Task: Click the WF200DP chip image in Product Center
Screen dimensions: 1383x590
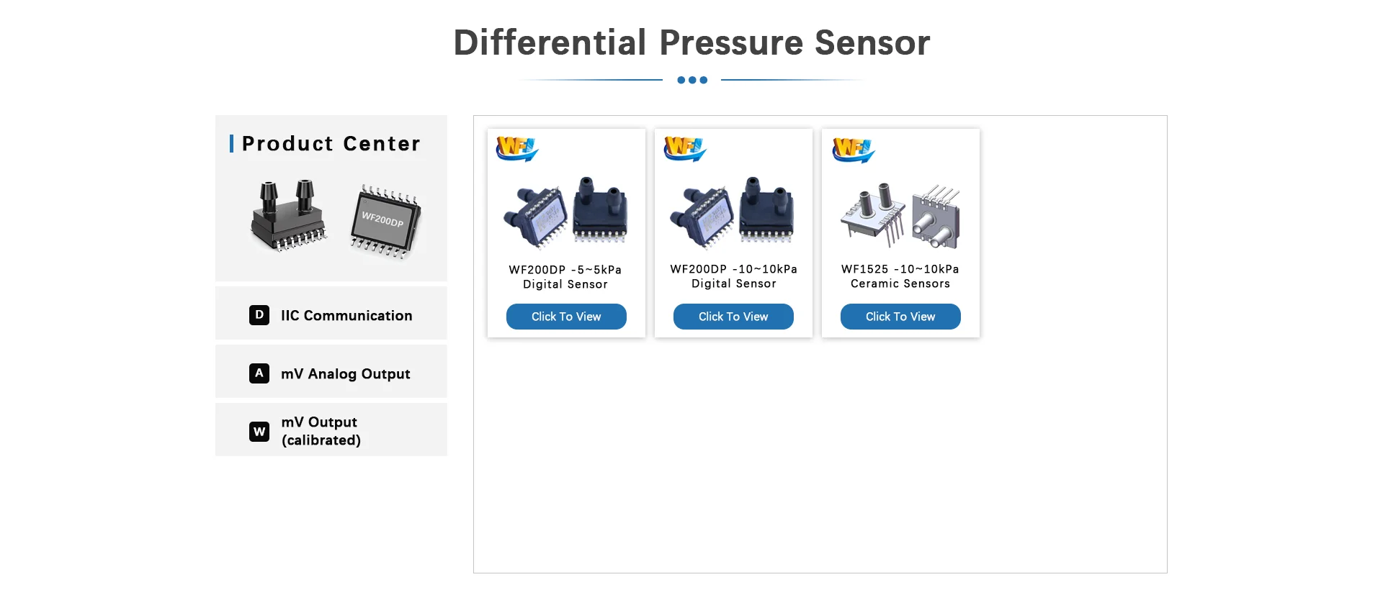Action: pos(385,222)
